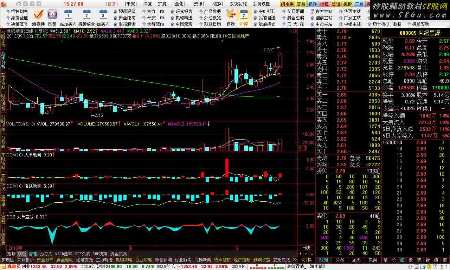The width and height of the screenshot is (450, 270).
Task: Click the 高级行情_上海电信2 server status
Action: pyautogui.click(x=306, y=266)
